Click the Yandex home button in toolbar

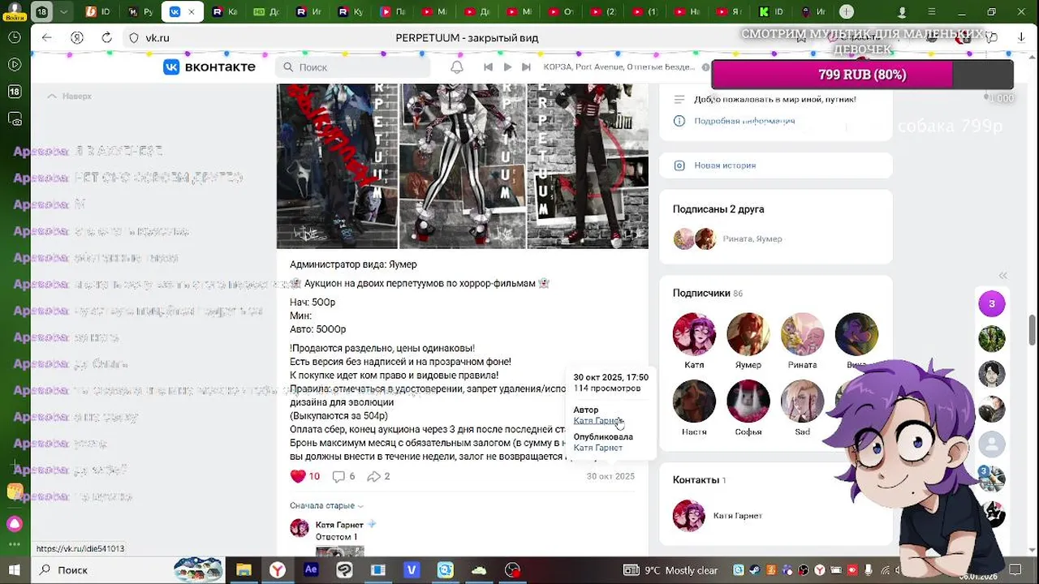point(77,37)
